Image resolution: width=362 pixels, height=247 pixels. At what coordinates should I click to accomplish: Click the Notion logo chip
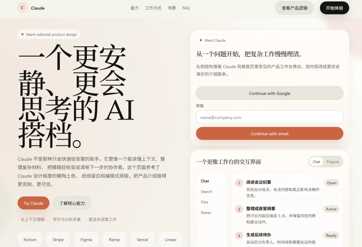click(30, 240)
